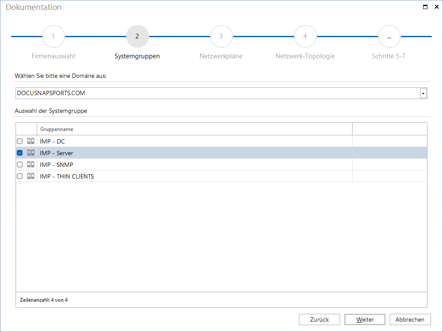Open the domain dropdown arrow
Screen dimensions: 443x332
pyautogui.click(x=423, y=93)
